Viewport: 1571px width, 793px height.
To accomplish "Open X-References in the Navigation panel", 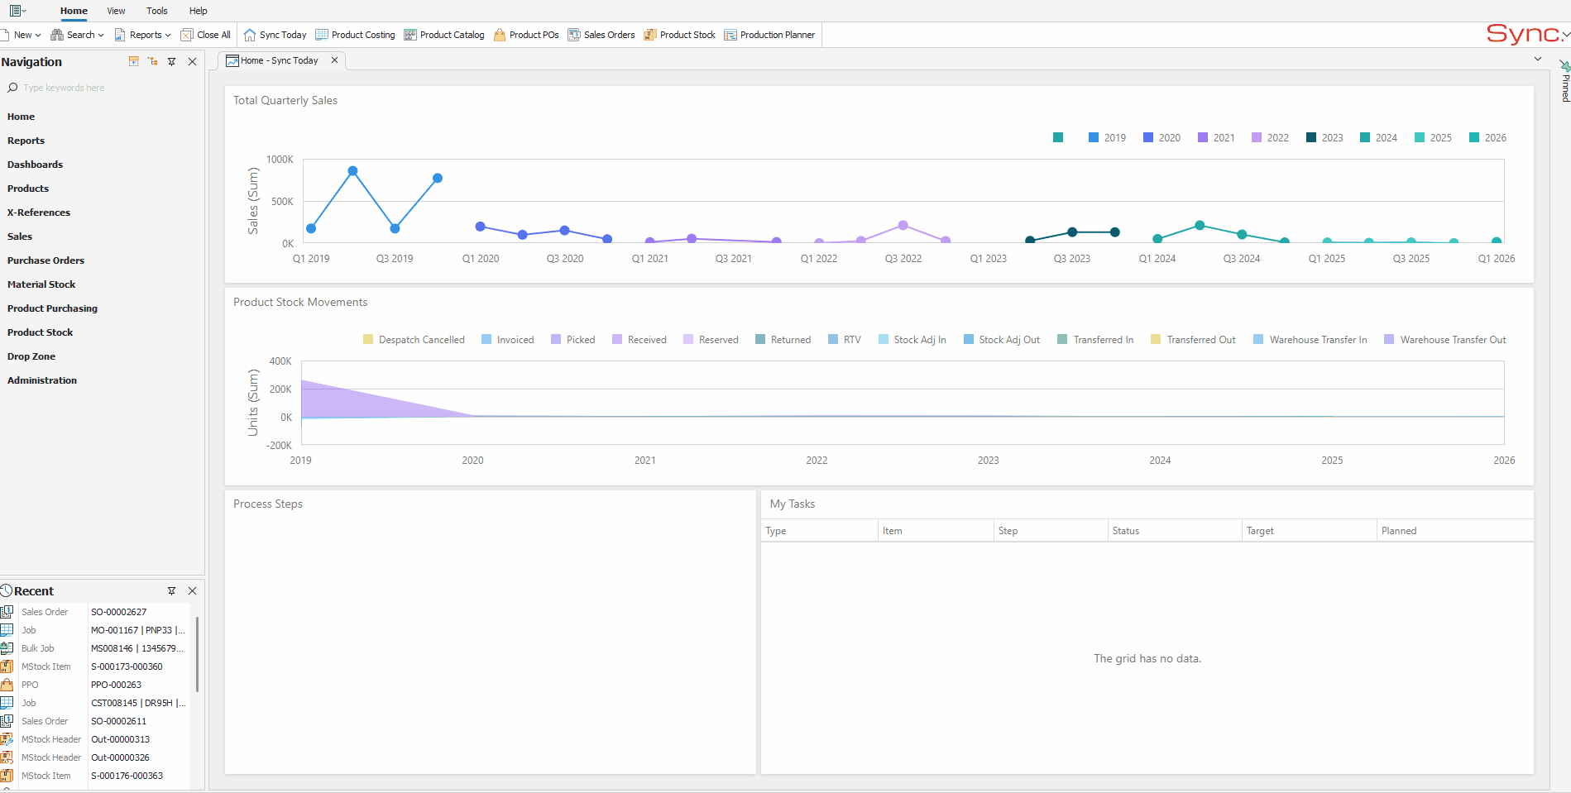I will point(39,213).
